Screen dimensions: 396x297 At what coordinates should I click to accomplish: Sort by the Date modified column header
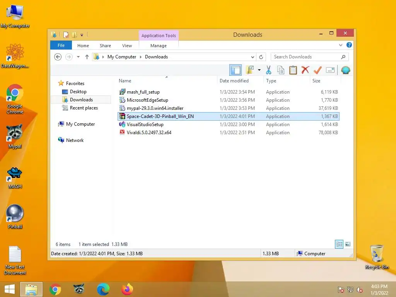point(240,81)
